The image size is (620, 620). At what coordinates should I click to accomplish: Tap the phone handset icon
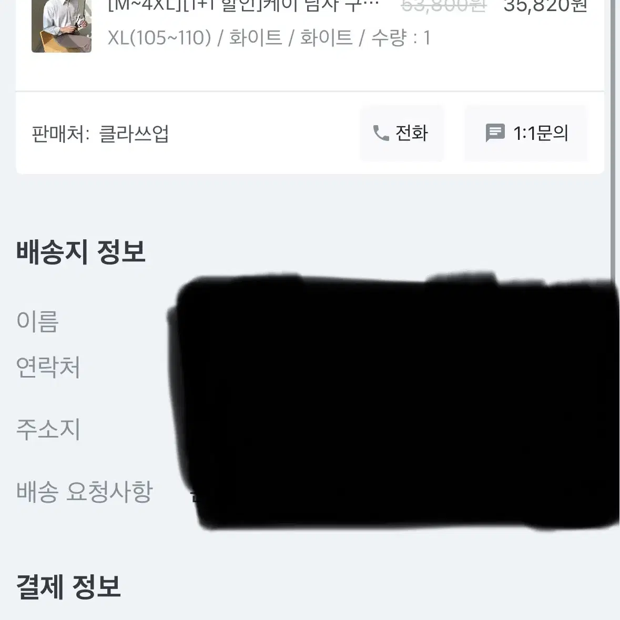(381, 133)
